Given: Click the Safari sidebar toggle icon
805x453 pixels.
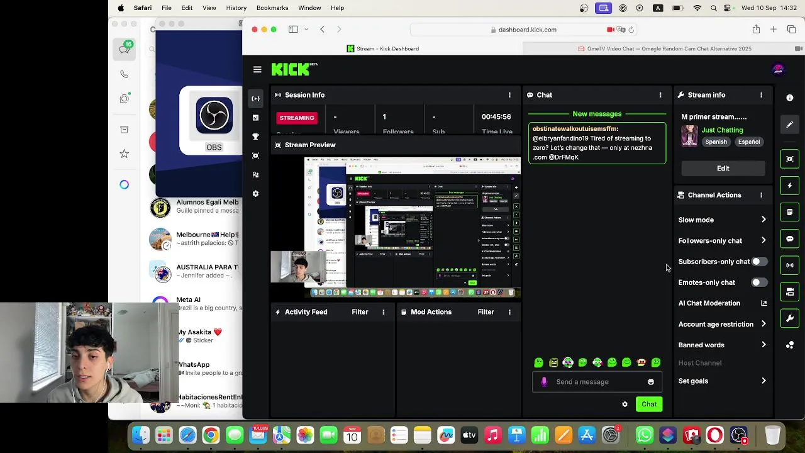Looking at the screenshot, I should point(293,30).
